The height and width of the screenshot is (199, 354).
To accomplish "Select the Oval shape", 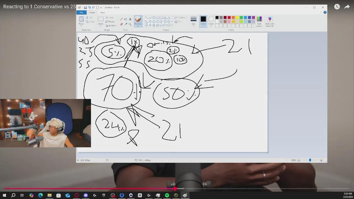I will (154, 18).
